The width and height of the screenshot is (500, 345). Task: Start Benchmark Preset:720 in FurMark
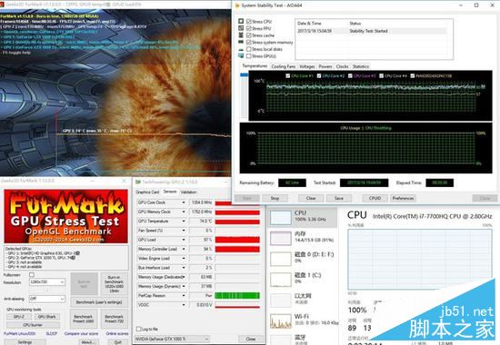click(115, 319)
